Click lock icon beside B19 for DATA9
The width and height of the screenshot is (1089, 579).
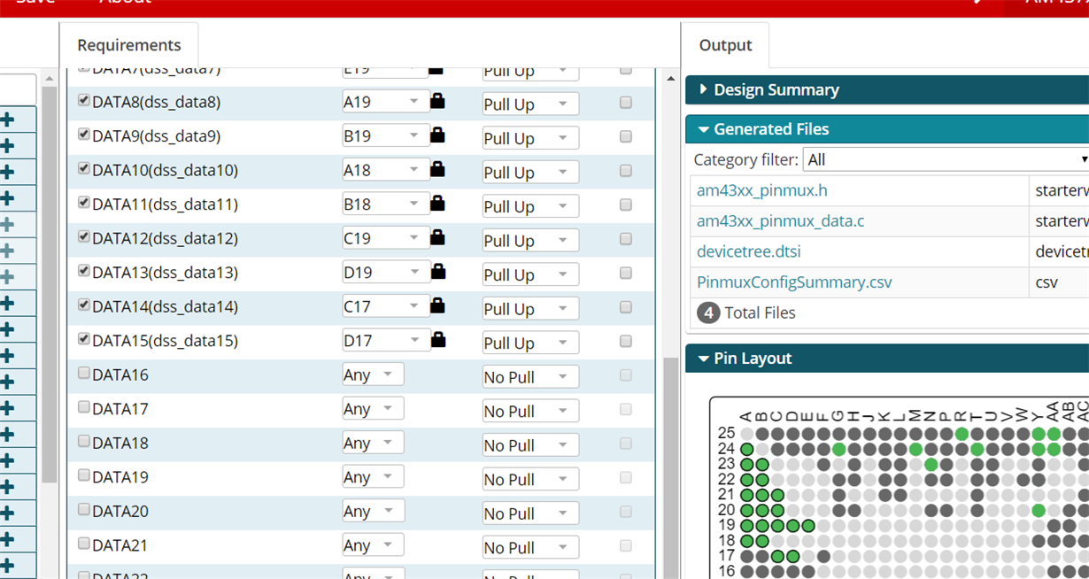coord(437,135)
